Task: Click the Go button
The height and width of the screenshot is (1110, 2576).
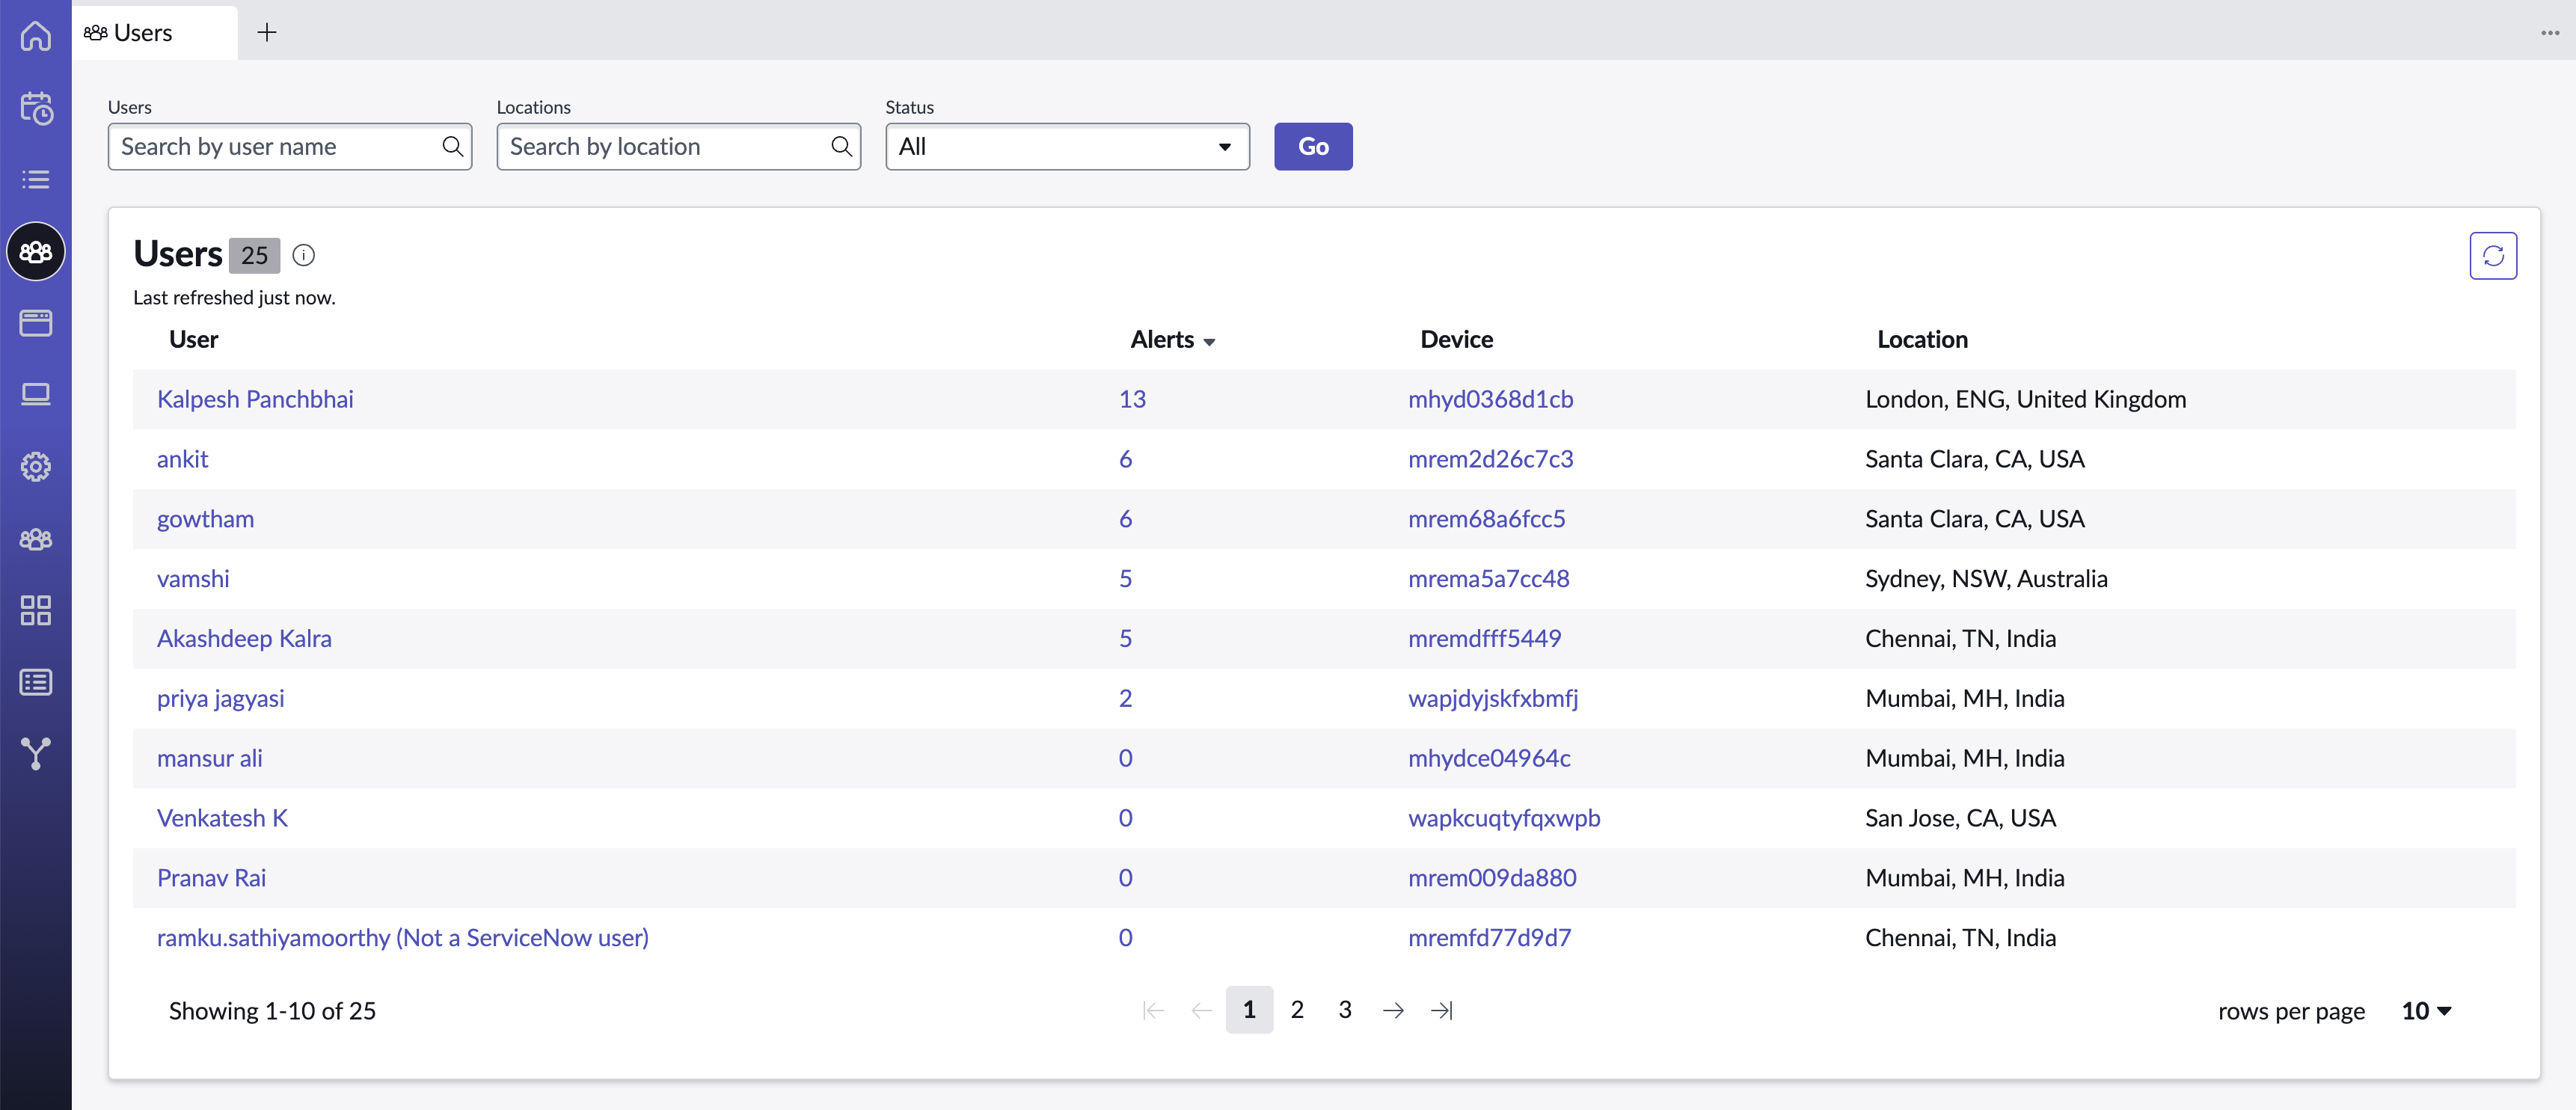Action: (1313, 147)
